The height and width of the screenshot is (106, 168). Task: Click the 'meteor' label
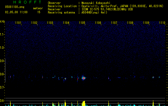(x=38, y=8)
